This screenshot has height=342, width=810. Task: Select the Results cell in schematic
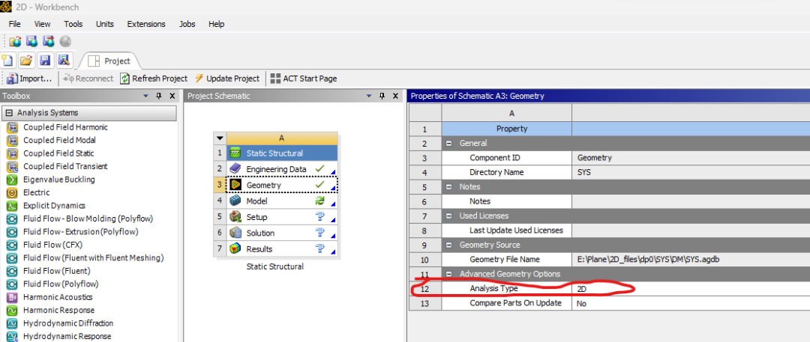tap(259, 248)
